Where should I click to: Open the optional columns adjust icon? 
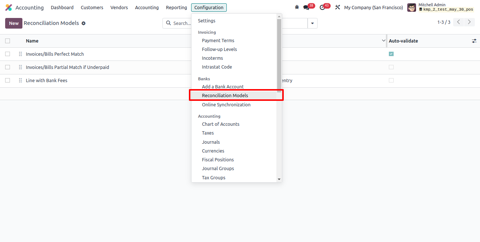(x=474, y=41)
